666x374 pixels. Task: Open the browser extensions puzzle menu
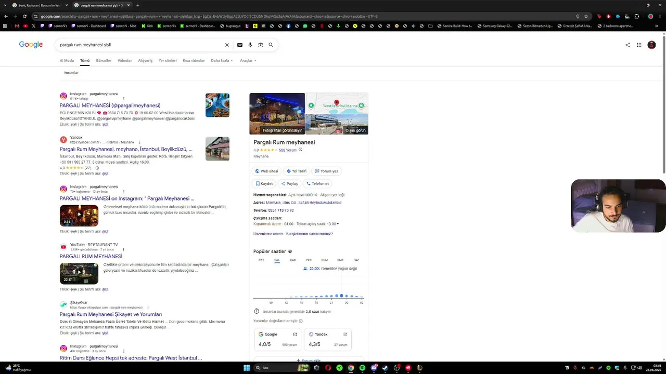pos(636,16)
